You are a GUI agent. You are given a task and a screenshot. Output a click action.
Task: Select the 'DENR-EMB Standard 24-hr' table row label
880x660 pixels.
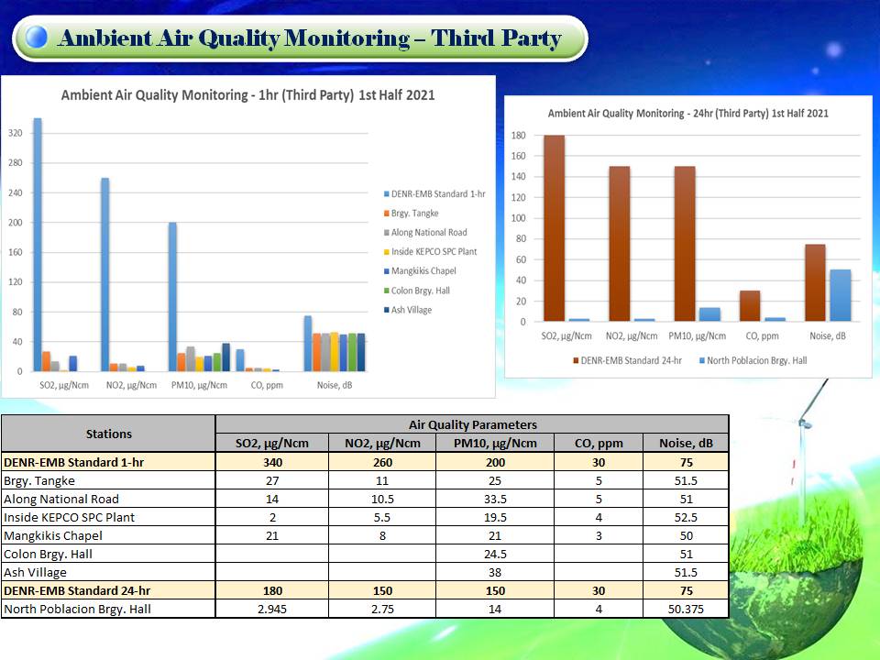[77, 591]
